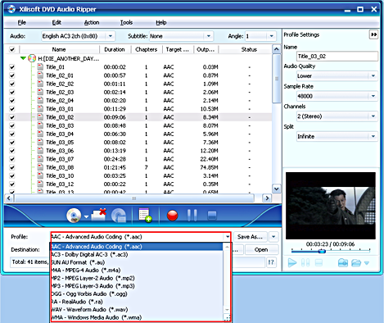
Task: Play the preview video
Action: (292, 263)
